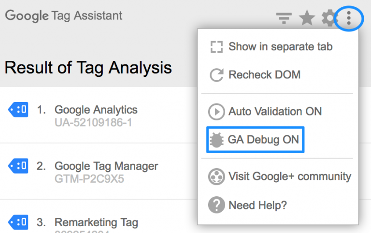371x233 pixels.
Task: Open the Remarketing Tag result details
Action: pyautogui.click(x=96, y=222)
